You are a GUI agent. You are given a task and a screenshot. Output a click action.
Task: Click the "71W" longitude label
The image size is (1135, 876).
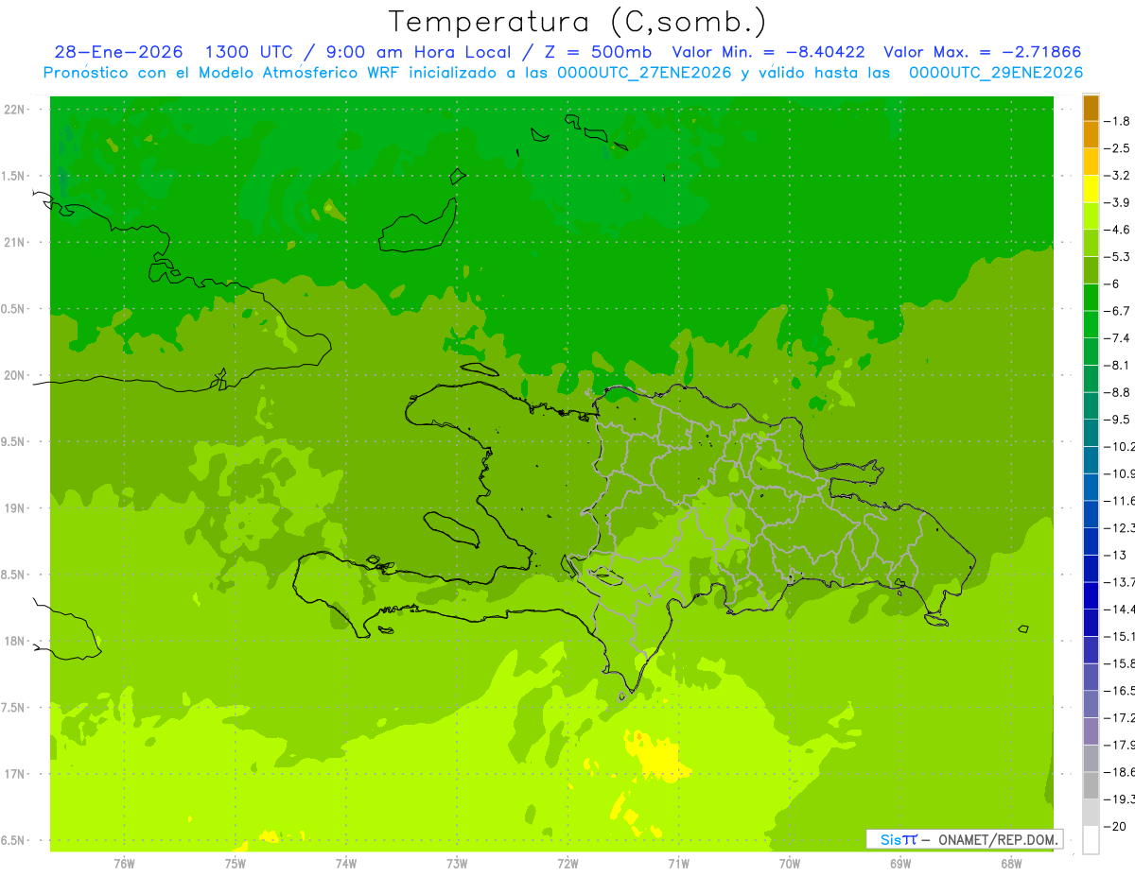tap(678, 863)
